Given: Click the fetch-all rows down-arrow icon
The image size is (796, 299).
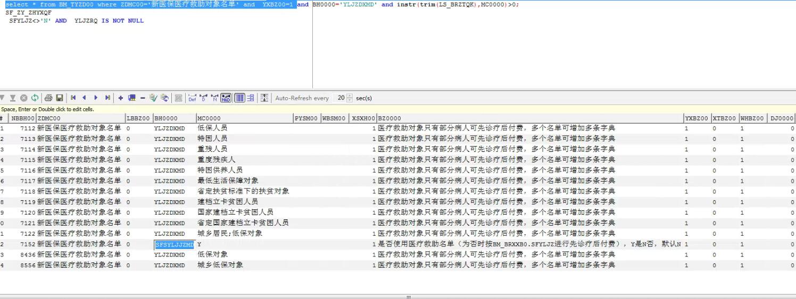Looking at the screenshot, I should pos(12,98).
